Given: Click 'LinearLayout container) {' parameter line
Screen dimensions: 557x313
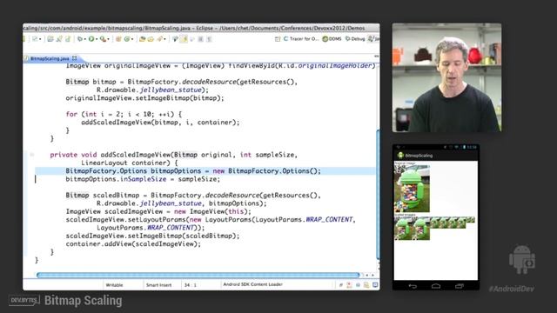Looking at the screenshot, I should [130, 163].
